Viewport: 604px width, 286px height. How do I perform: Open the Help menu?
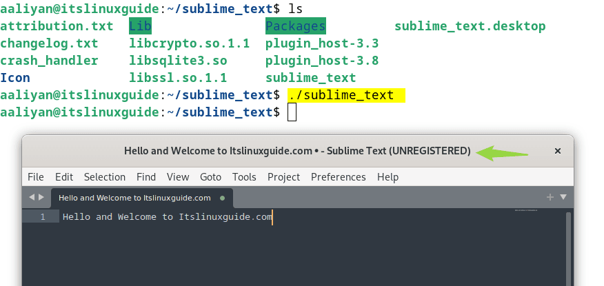387,177
